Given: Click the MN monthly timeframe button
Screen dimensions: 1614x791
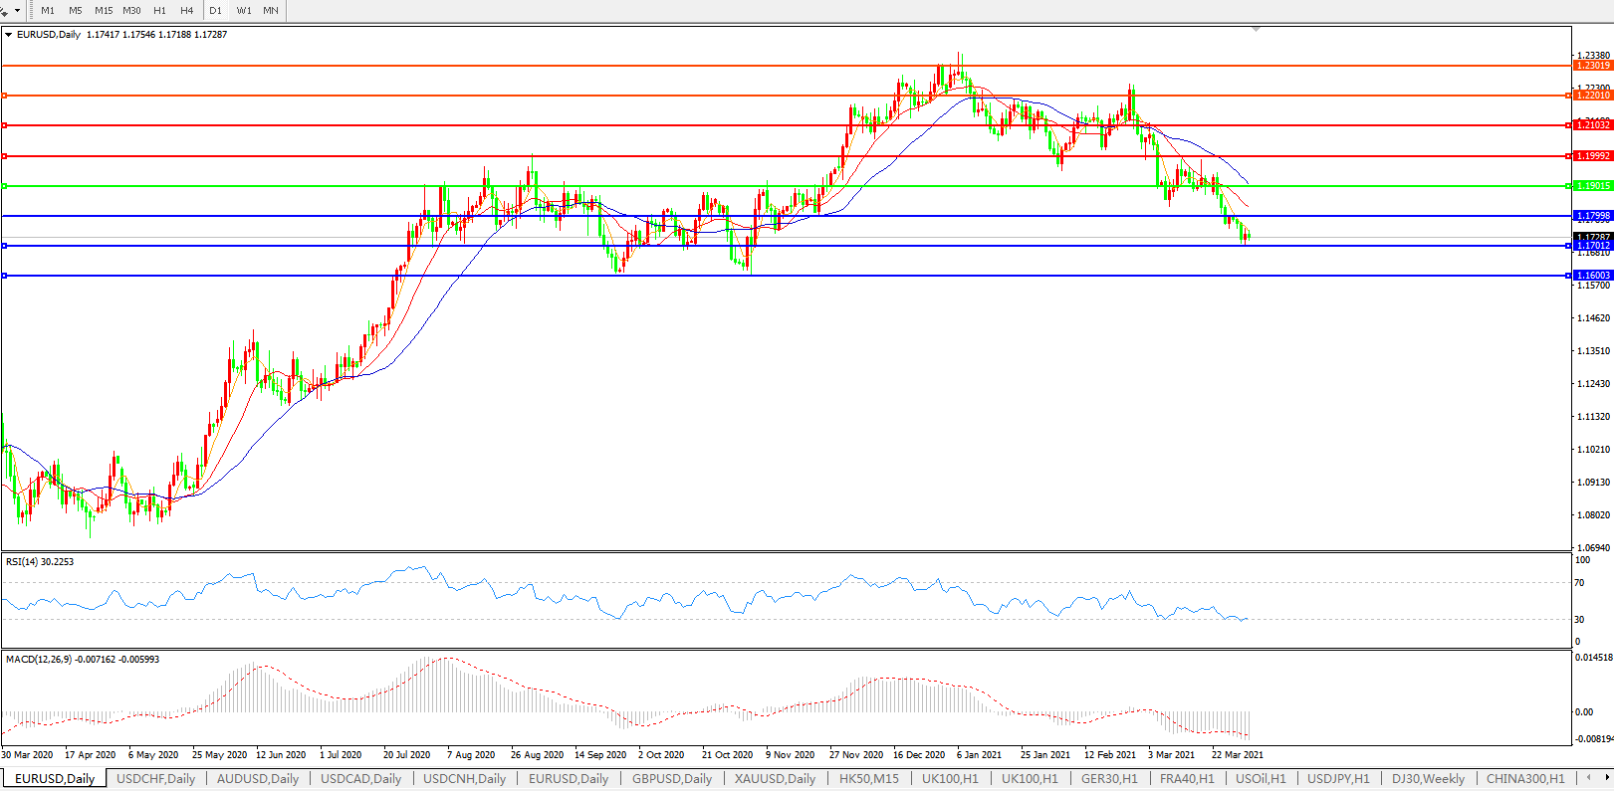Looking at the screenshot, I should tap(271, 10).
